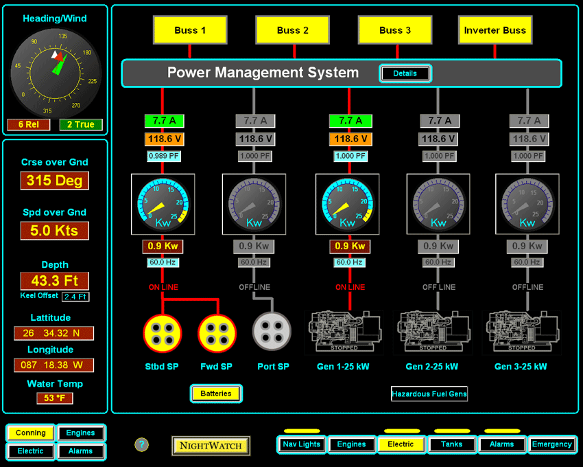Click the Stbd SP Kw power gauge
The image size is (583, 467).
tap(163, 205)
